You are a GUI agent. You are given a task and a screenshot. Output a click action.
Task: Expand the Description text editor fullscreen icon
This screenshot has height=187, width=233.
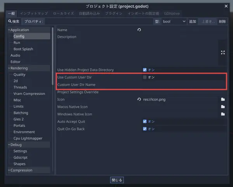(x=223, y=52)
